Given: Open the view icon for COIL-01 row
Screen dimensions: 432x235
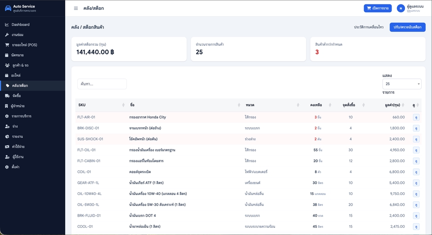Looking at the screenshot, I should point(416,172).
